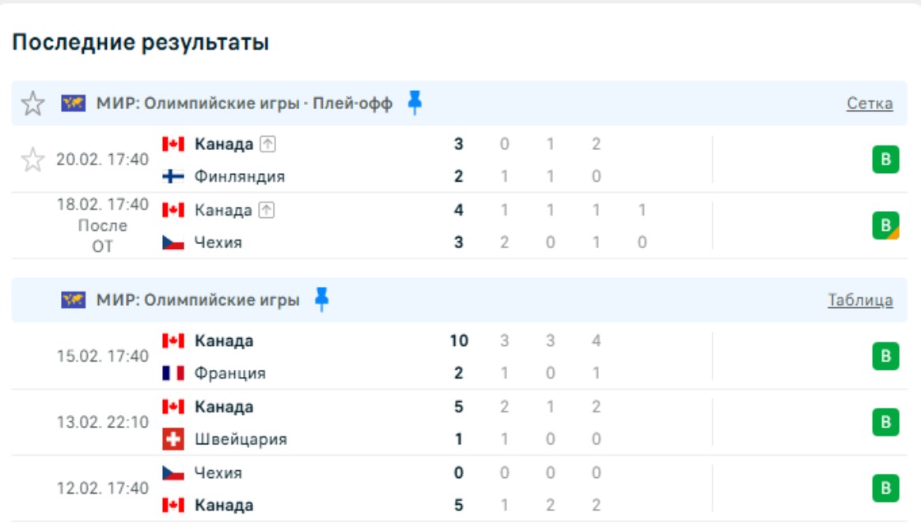Click the Finland flag icon

[x=173, y=177]
